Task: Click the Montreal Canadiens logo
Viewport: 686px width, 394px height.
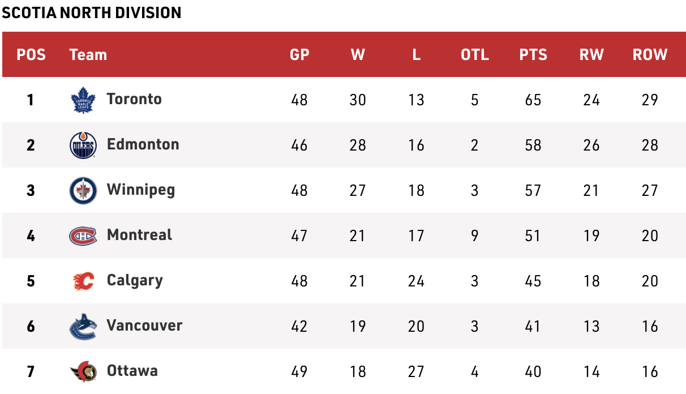Action: tap(83, 235)
